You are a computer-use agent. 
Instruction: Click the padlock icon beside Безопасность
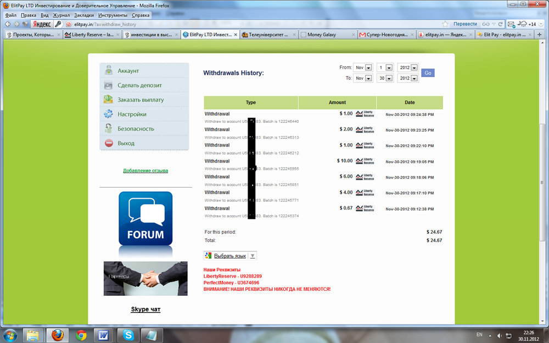109,128
